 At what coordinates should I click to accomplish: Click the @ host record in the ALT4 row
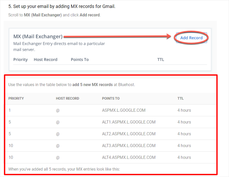[58, 157]
